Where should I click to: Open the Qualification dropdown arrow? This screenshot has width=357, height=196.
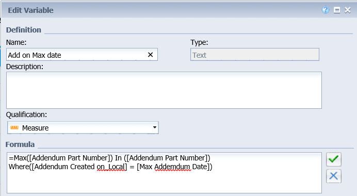click(x=155, y=127)
